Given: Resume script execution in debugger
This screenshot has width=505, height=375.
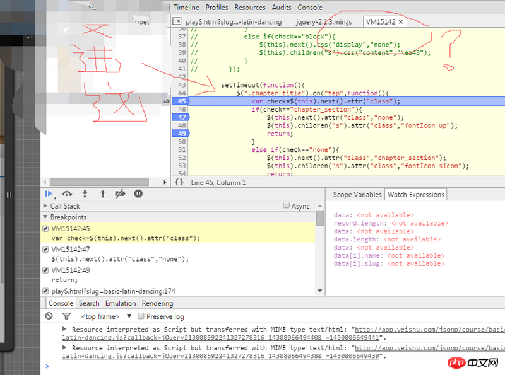Looking at the screenshot, I should pos(49,194).
